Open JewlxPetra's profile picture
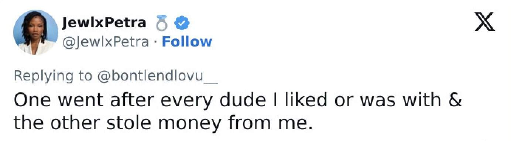 [x=35, y=32]
